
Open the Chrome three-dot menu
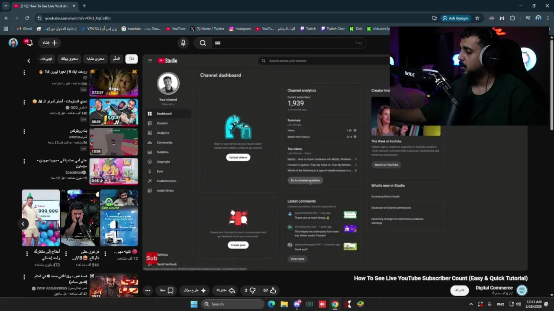[x=548, y=18]
